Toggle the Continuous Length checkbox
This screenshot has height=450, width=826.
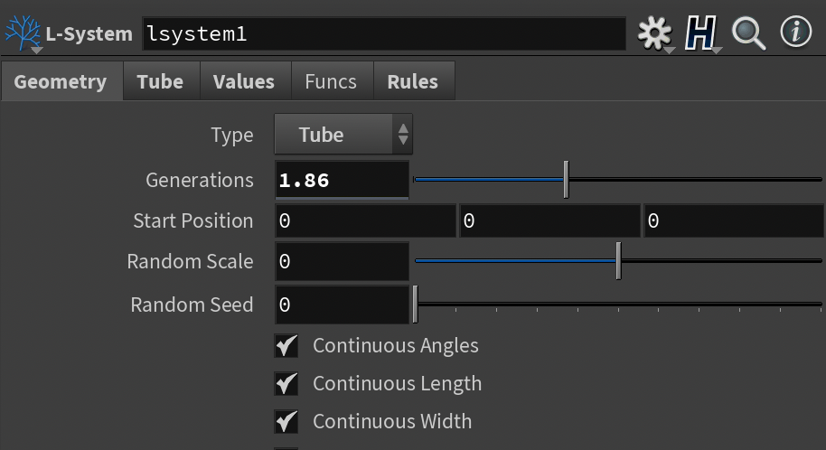pyautogui.click(x=286, y=384)
